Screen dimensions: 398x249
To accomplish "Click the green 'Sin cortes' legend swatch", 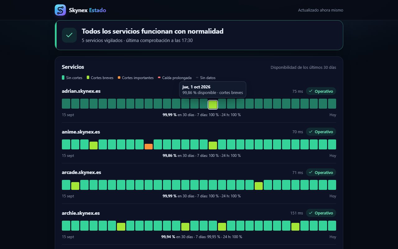I will [63, 78].
